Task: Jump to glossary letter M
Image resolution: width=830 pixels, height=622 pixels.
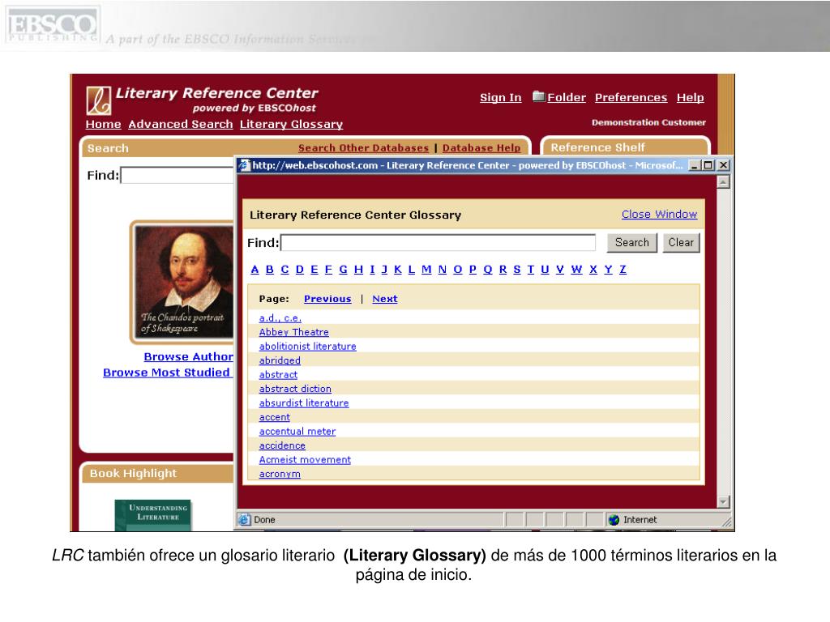Action: tap(426, 270)
